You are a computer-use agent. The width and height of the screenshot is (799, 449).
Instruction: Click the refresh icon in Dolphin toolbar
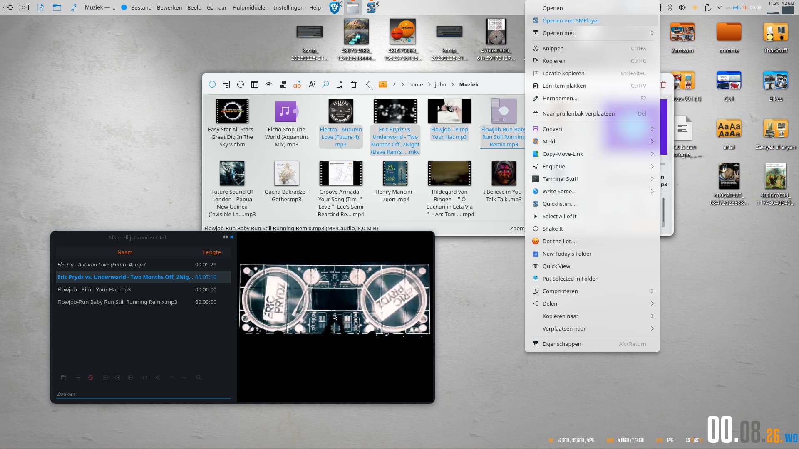point(241,84)
